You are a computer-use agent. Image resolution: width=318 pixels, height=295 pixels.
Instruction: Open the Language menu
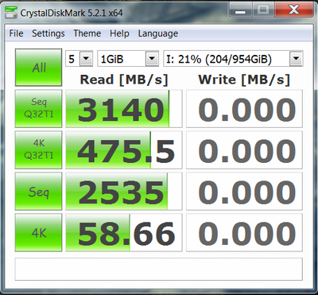pos(158,33)
